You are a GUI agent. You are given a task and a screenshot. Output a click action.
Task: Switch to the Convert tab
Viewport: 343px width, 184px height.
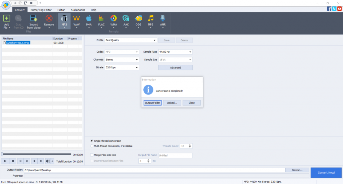coord(20,10)
